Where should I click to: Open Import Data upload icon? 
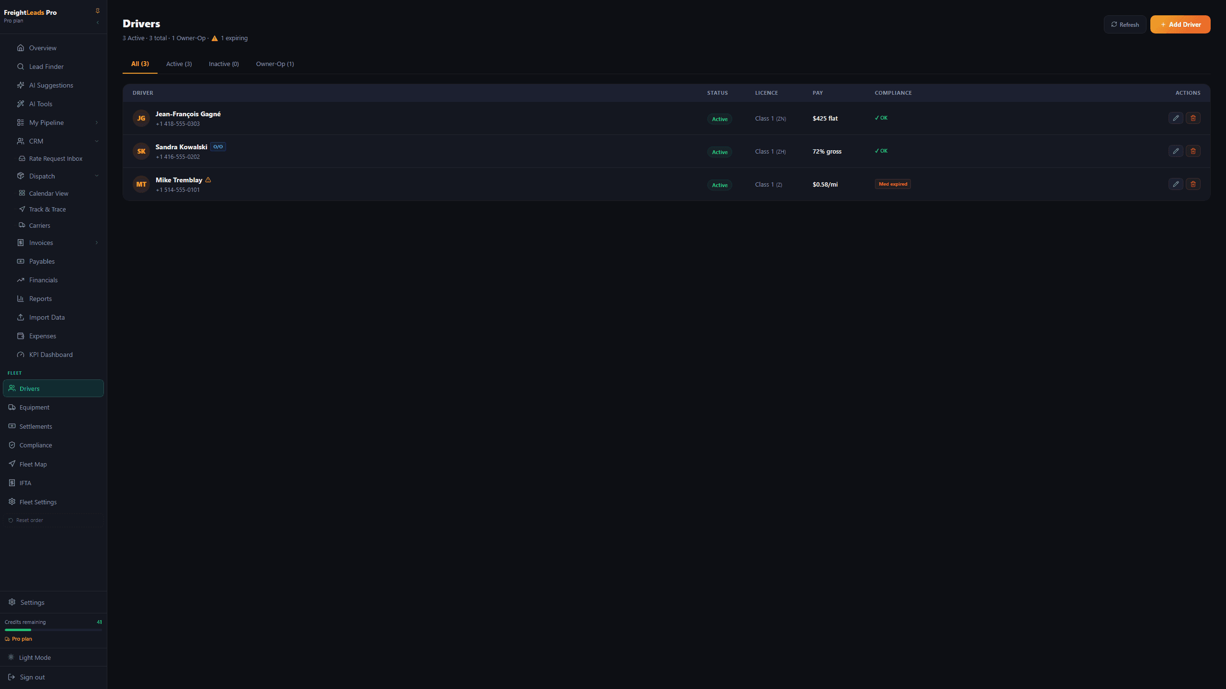21,317
